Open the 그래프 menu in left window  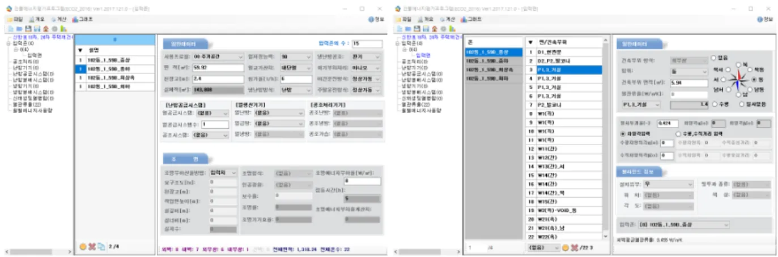[x=82, y=19]
